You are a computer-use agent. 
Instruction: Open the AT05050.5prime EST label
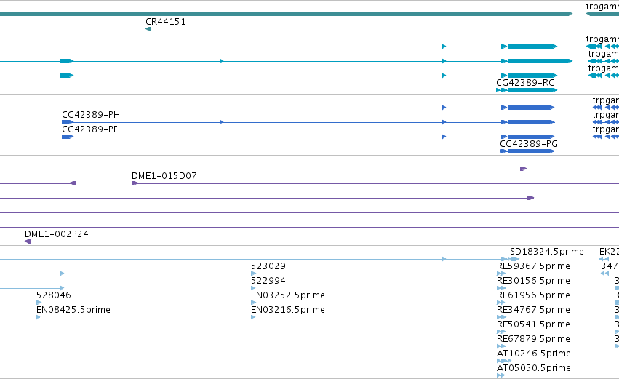(534, 368)
